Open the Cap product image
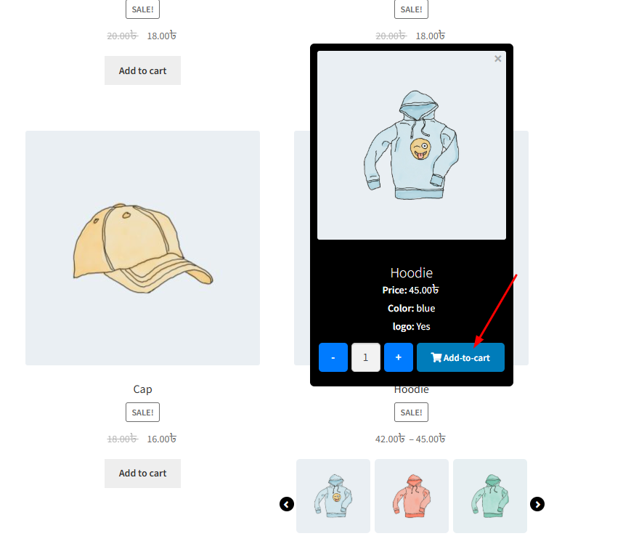Image resolution: width=623 pixels, height=544 pixels. pos(142,248)
